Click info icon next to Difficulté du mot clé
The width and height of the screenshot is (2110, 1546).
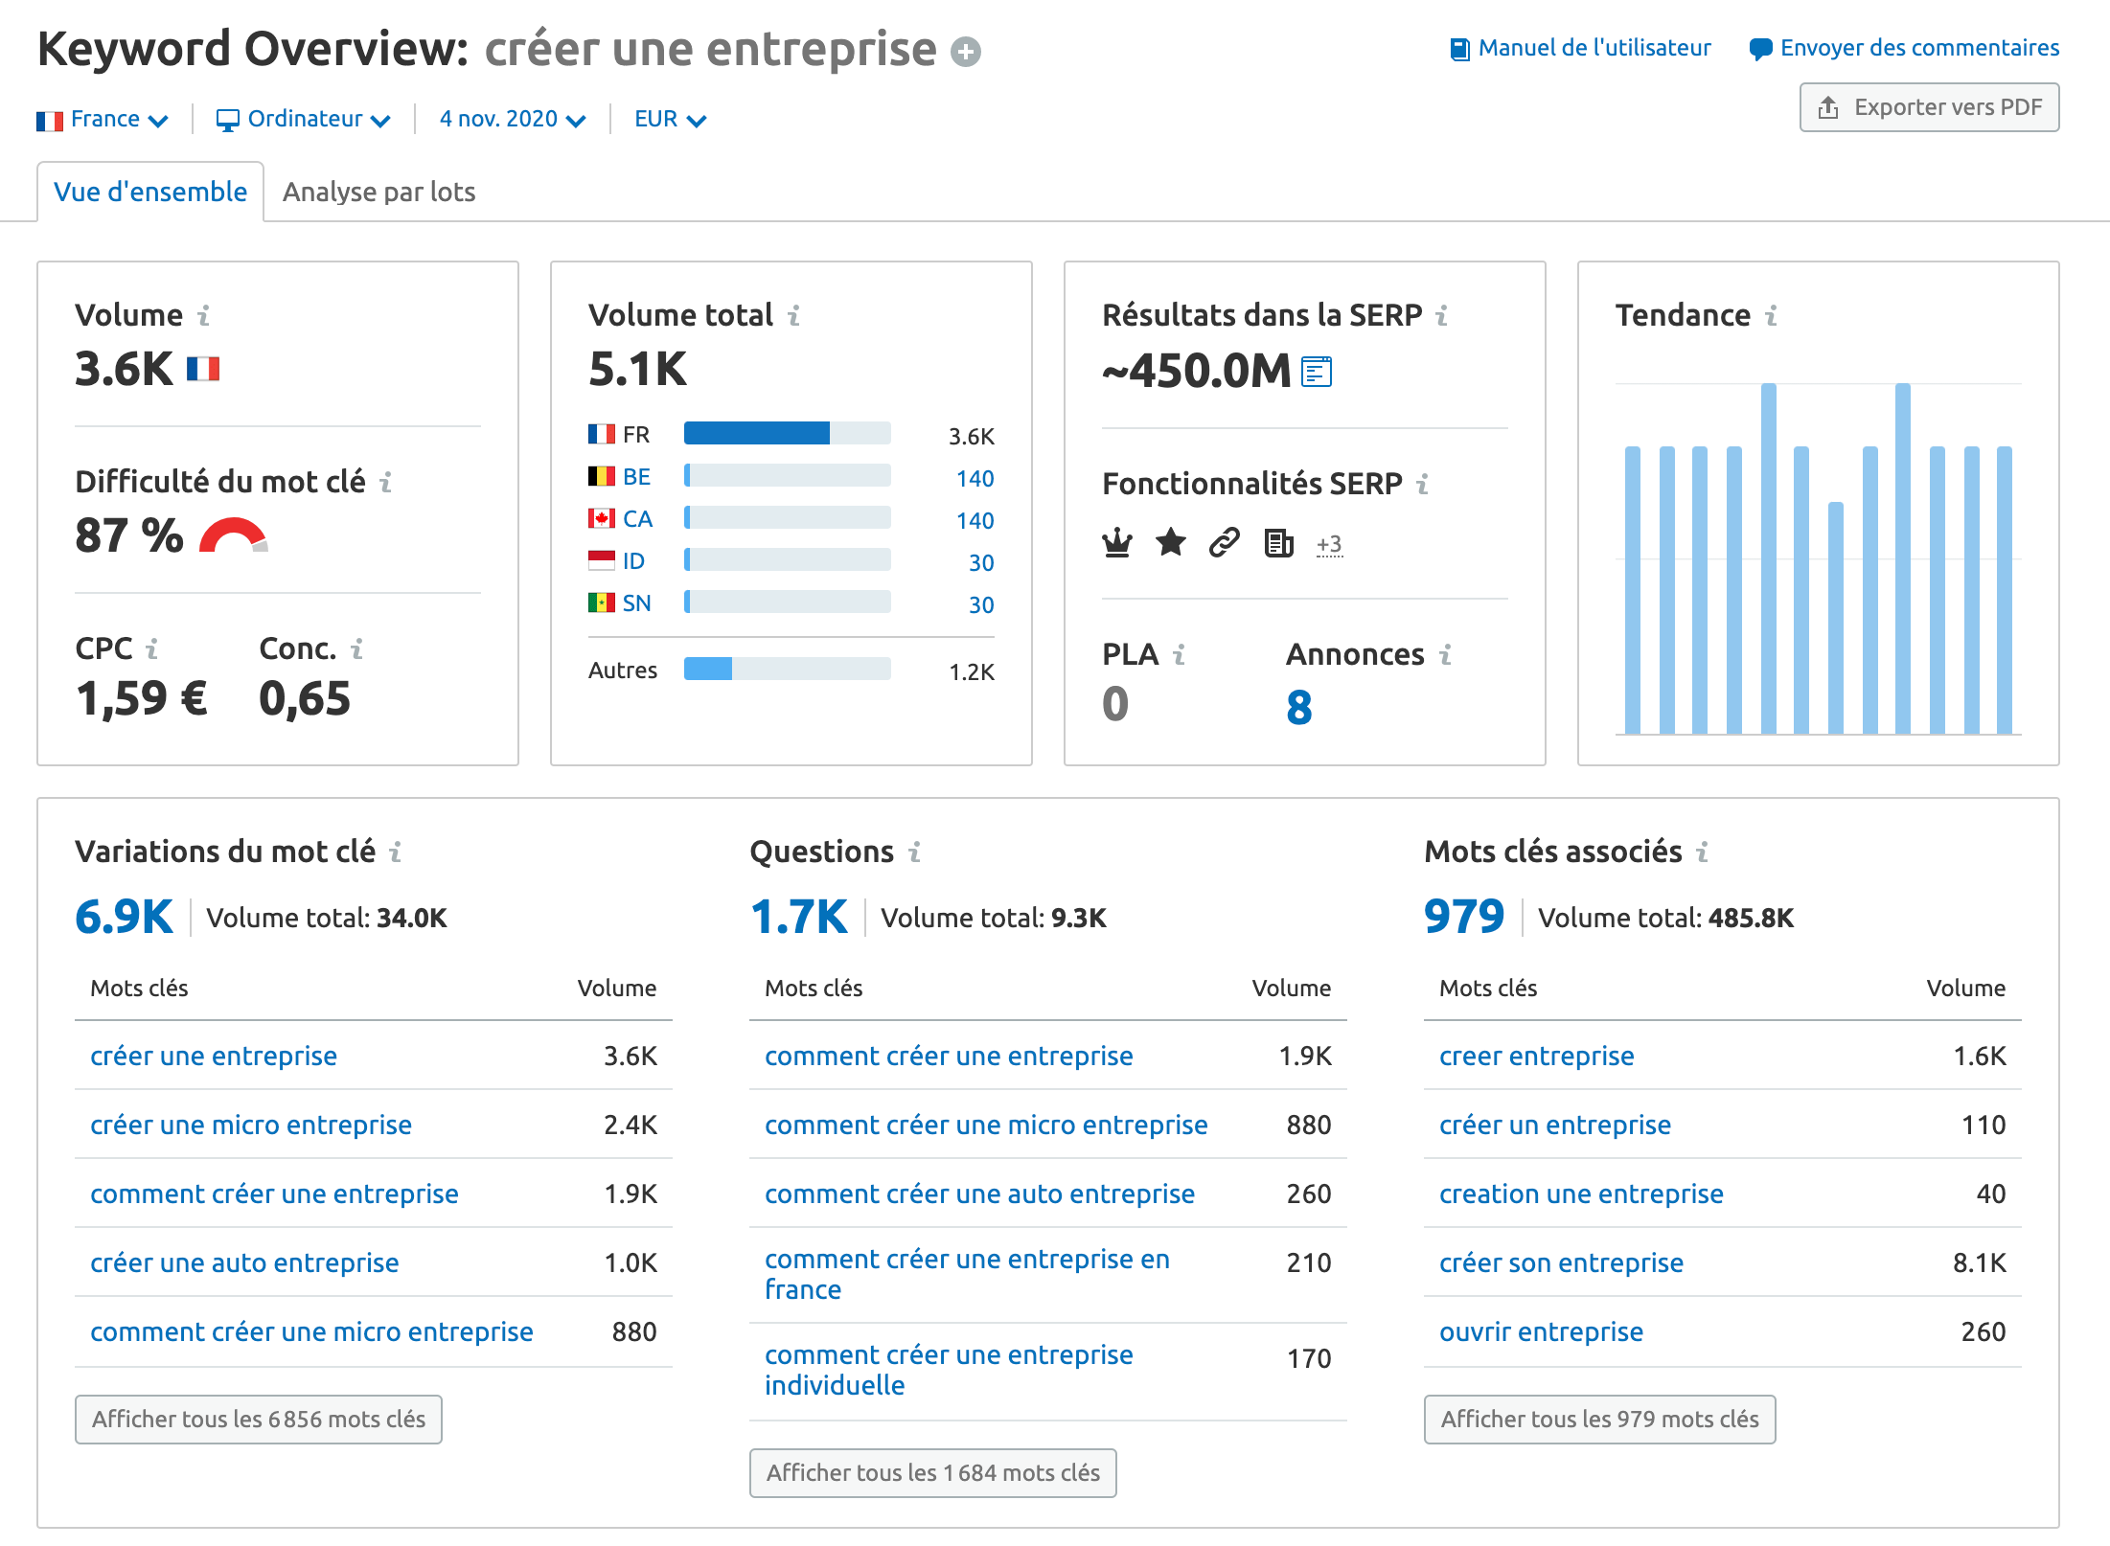click(386, 482)
